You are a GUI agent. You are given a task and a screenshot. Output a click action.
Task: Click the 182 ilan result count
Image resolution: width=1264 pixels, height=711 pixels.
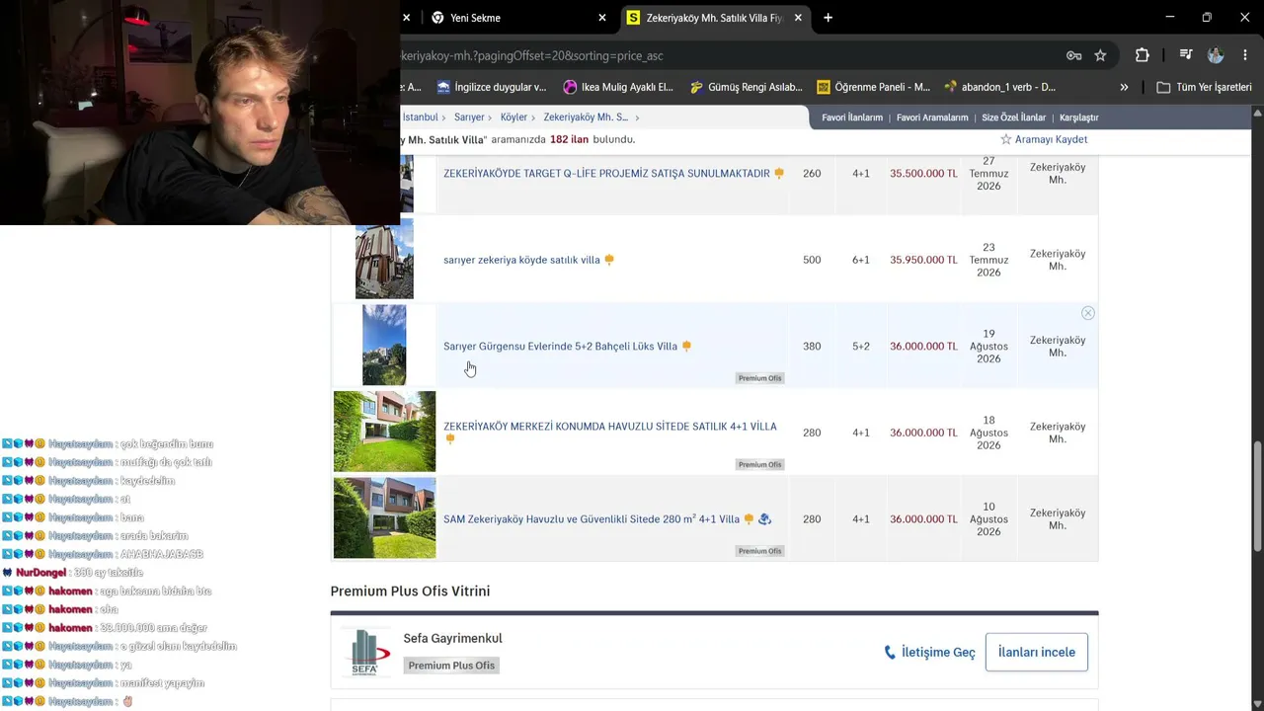point(571,139)
